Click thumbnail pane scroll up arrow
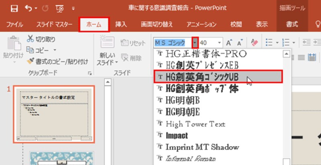 108,82
